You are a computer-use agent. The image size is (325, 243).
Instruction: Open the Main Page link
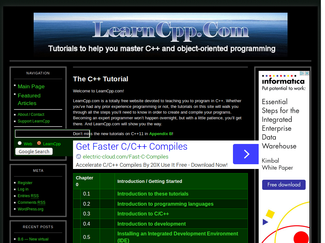(31, 86)
